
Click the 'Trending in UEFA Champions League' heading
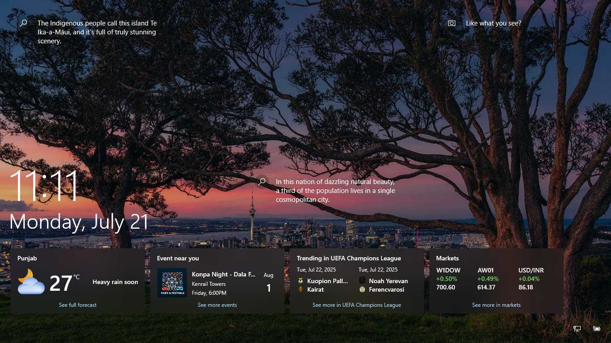[349, 258]
